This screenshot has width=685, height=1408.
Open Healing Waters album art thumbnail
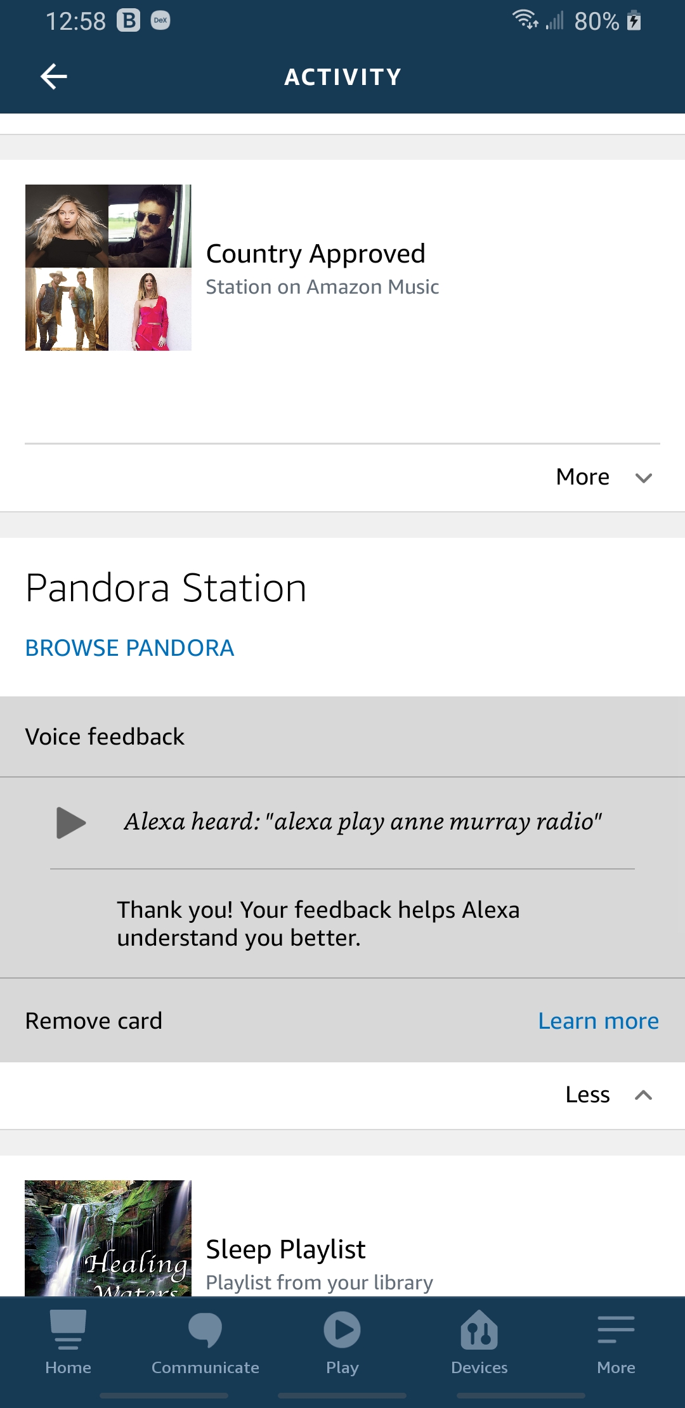click(108, 1237)
